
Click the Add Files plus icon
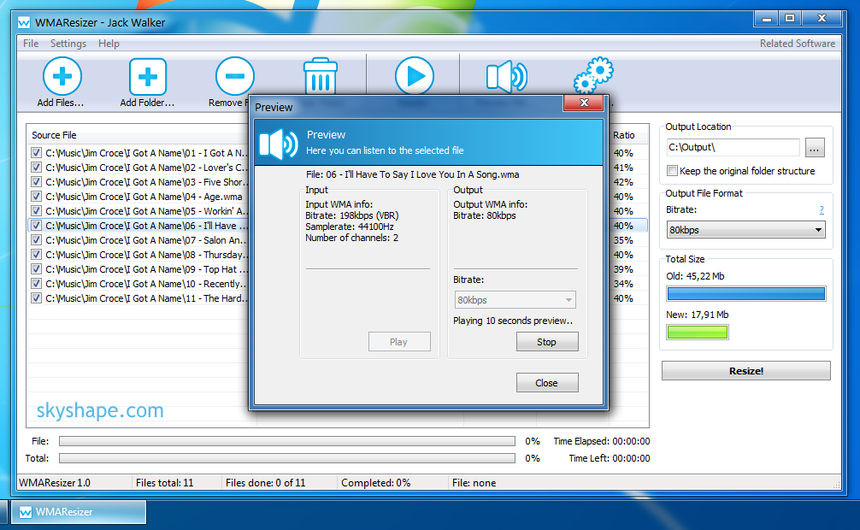pos(62,77)
